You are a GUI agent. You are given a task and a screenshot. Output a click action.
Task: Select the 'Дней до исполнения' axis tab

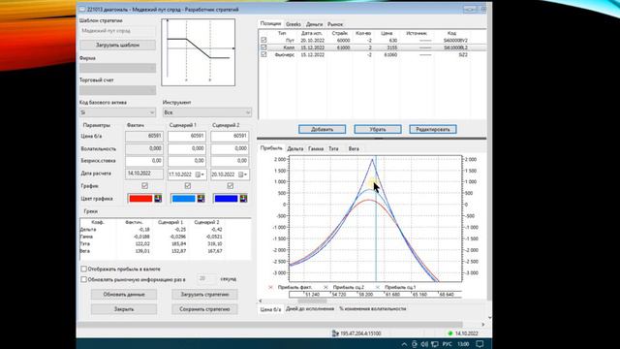tap(310, 308)
